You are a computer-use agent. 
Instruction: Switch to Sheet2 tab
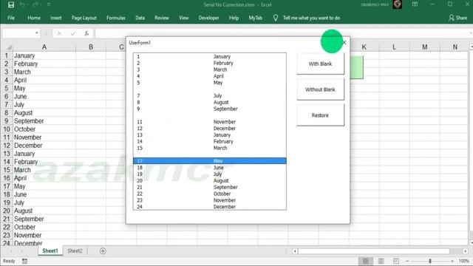click(x=75, y=251)
